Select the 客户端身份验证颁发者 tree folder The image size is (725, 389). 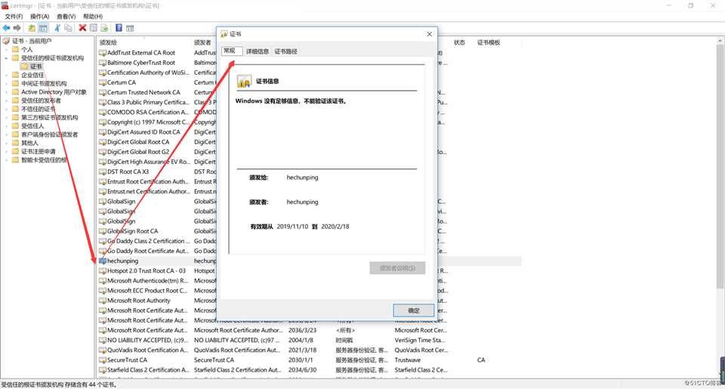coord(50,134)
